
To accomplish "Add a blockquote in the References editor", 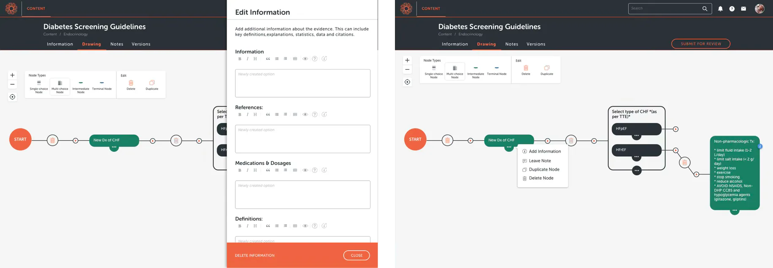I will (x=268, y=115).
